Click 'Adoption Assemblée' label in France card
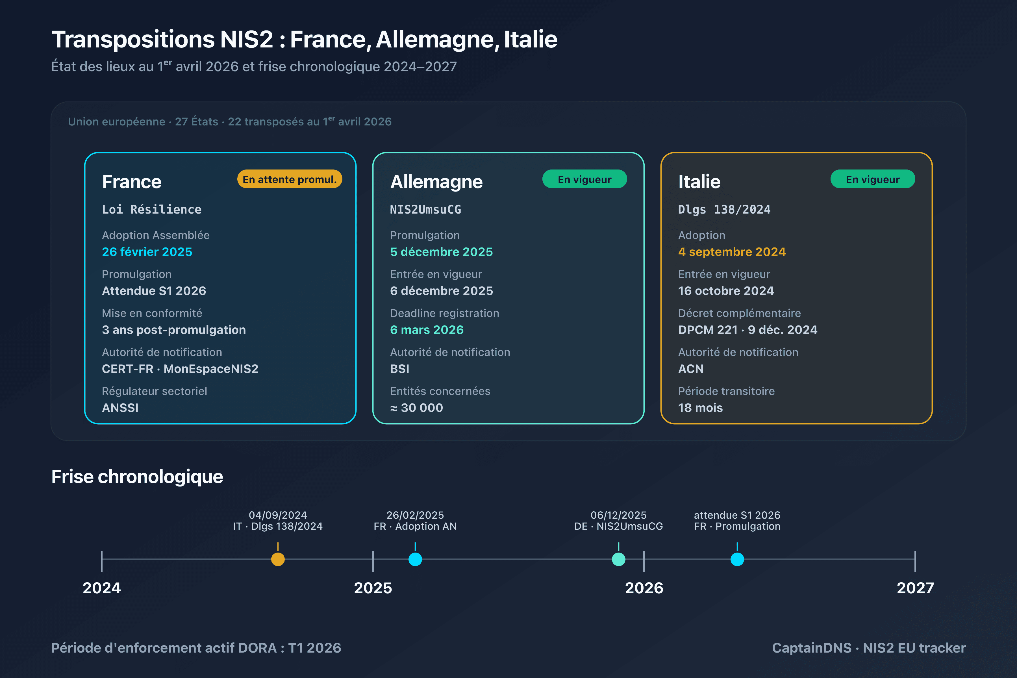The image size is (1017, 678). 156,235
